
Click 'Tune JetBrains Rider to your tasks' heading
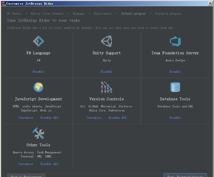pos(43,21)
